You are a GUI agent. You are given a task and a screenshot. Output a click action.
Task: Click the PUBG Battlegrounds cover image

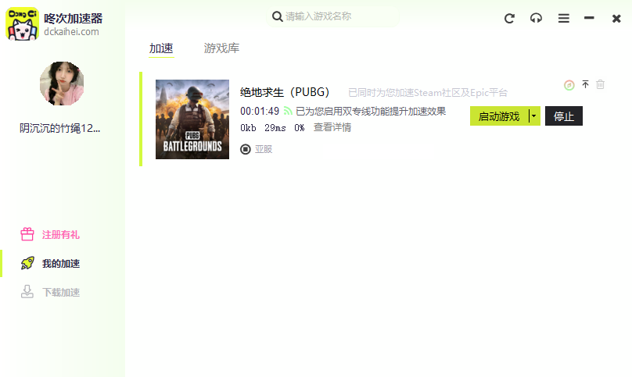[x=192, y=119]
